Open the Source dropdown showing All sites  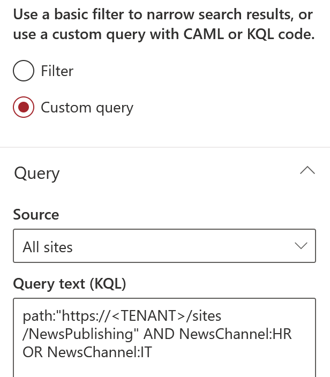[x=164, y=246]
